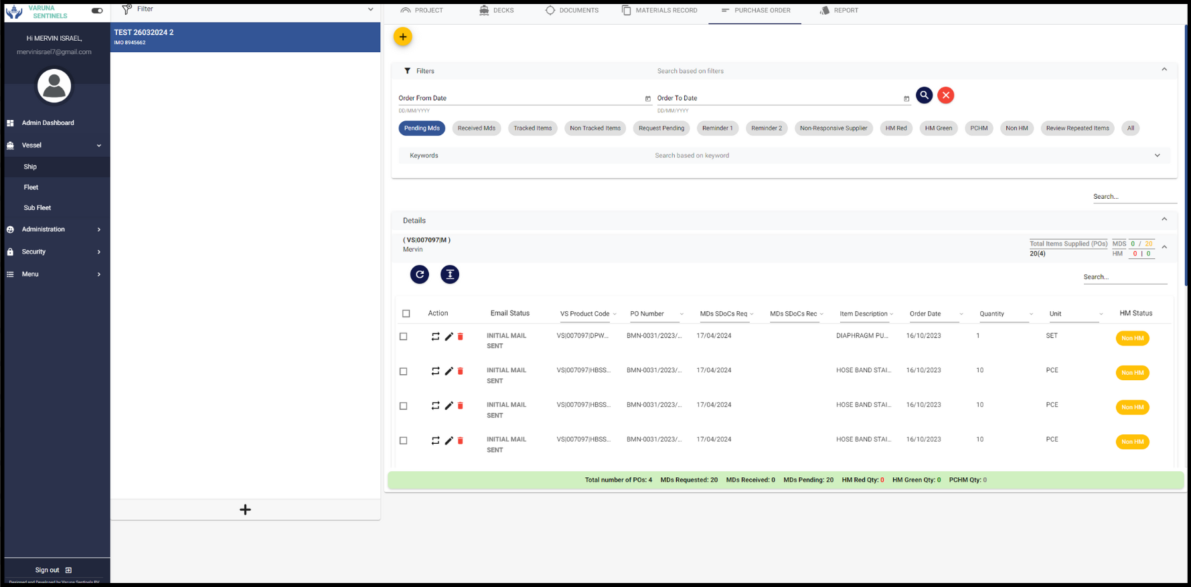Viewport: 1191px width, 587px height.
Task: Open the Order From Date calendar icon
Action: 647,98
